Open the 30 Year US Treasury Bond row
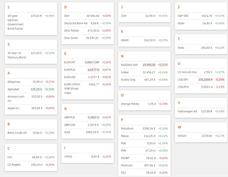 (31, 55)
